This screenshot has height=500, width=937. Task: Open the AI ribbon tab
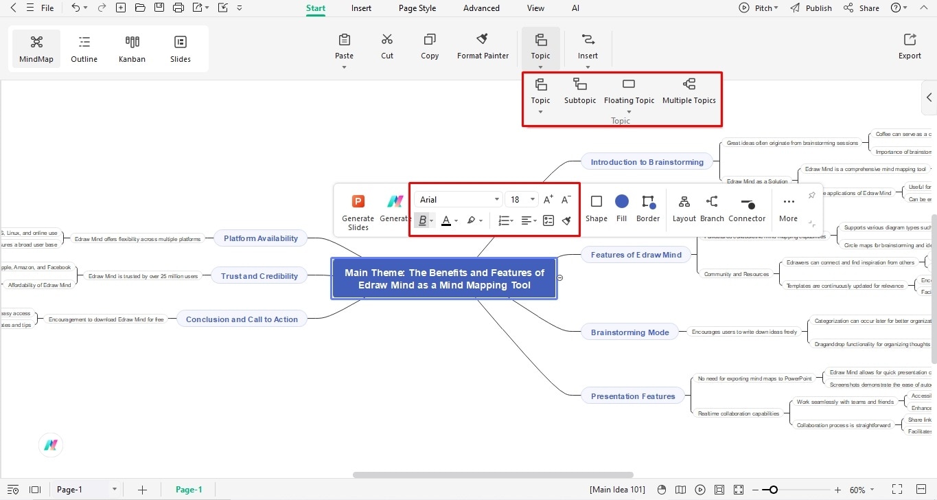click(x=575, y=8)
